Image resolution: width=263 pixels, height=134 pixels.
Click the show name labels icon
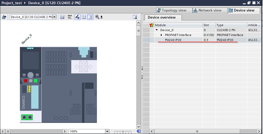pos(70,17)
